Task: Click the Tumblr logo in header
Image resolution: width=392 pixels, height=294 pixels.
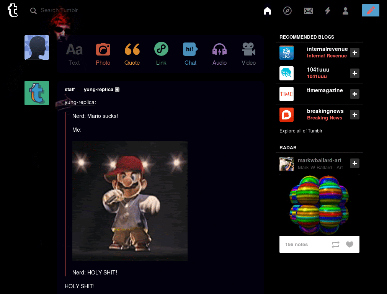Action: tap(13, 10)
